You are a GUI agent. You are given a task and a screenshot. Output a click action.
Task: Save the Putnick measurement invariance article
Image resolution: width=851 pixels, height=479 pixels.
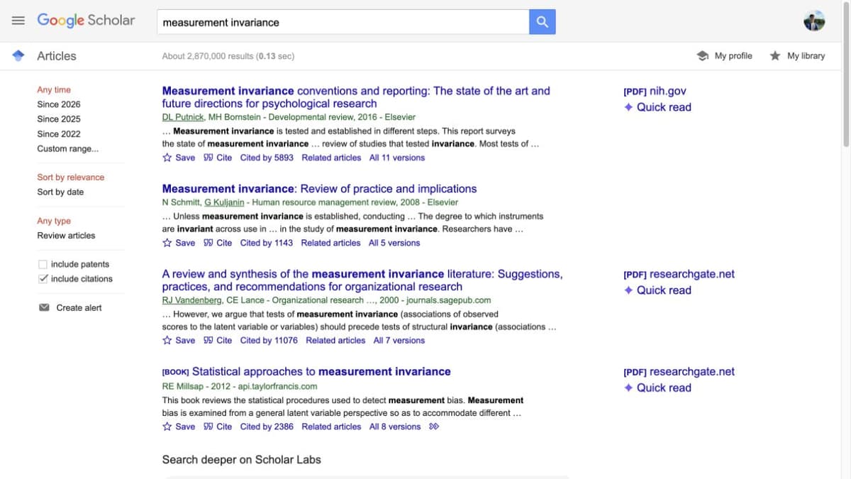[x=179, y=158]
